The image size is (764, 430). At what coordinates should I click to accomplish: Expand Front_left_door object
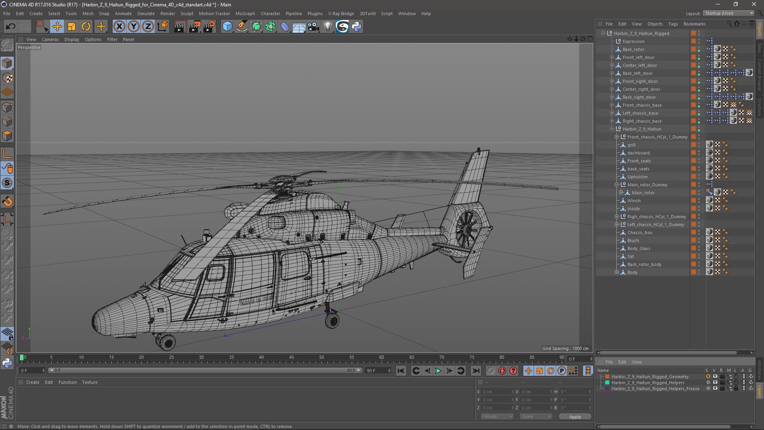click(x=612, y=57)
